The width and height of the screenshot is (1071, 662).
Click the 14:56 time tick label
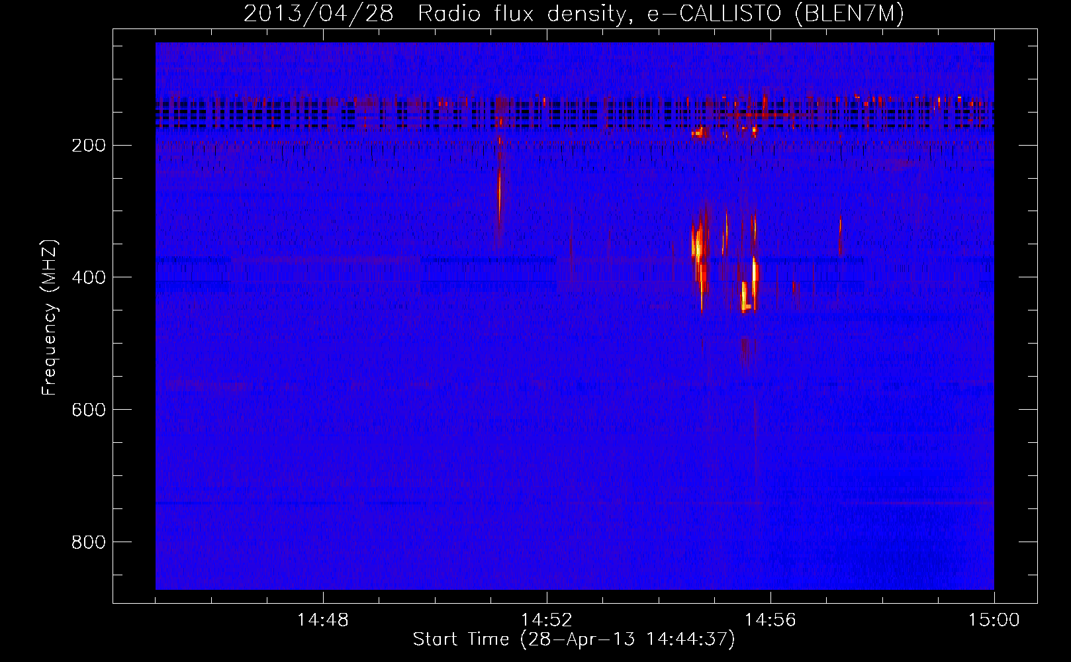click(770, 620)
